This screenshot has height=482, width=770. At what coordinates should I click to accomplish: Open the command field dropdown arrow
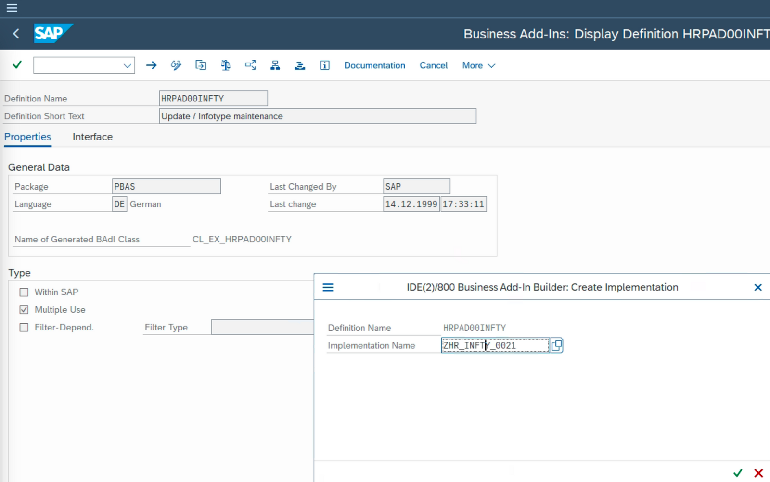coord(127,65)
